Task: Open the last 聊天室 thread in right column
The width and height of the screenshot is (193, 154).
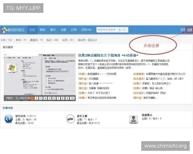Action: pos(151,98)
